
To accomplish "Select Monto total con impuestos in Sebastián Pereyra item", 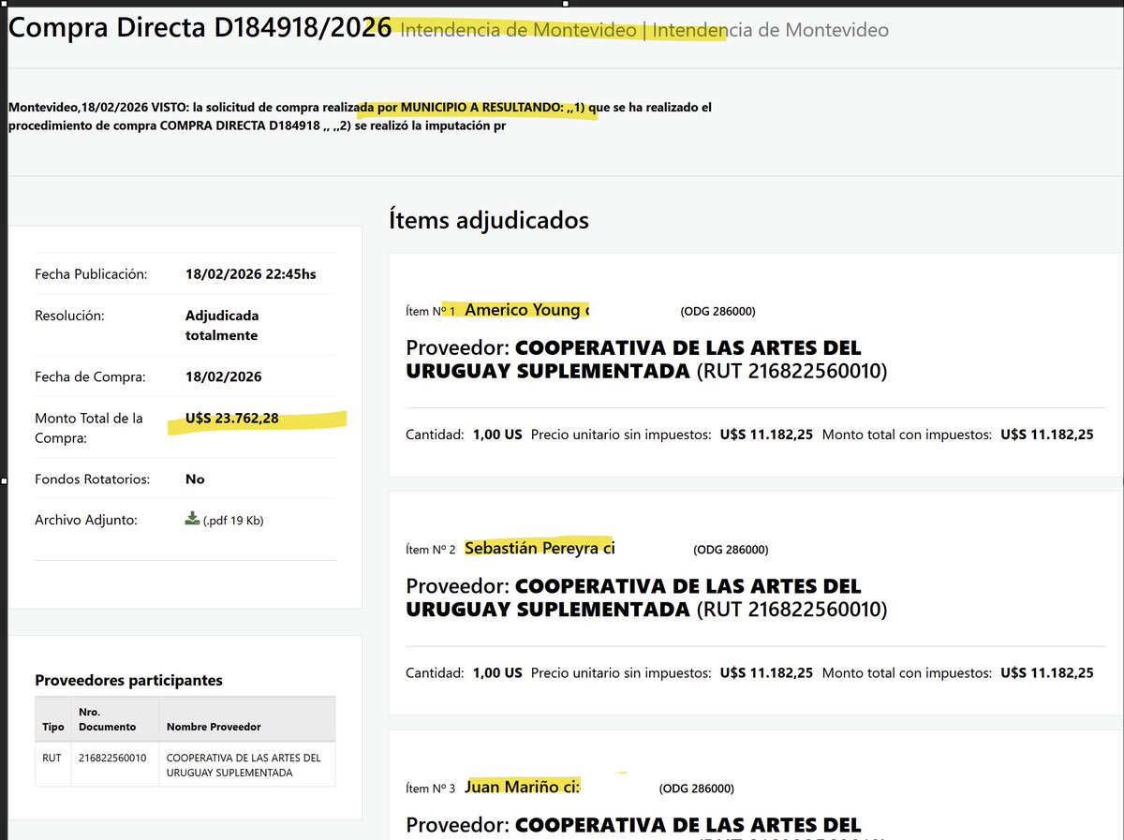I will click(x=957, y=672).
